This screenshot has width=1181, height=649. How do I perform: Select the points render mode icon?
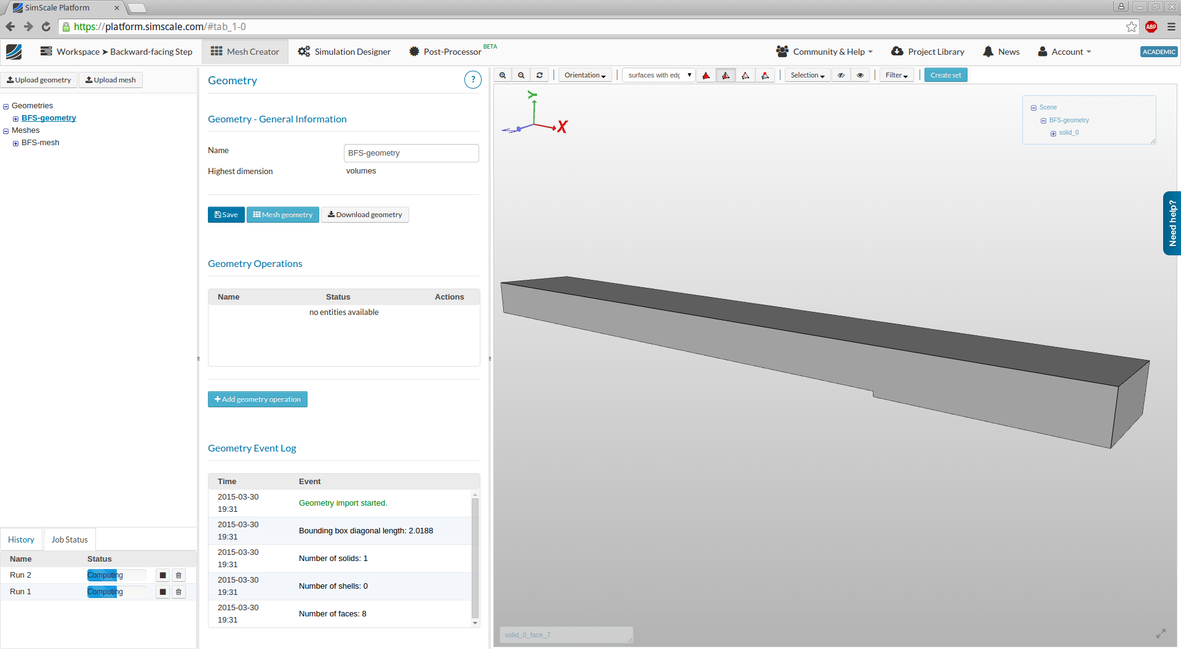(765, 74)
